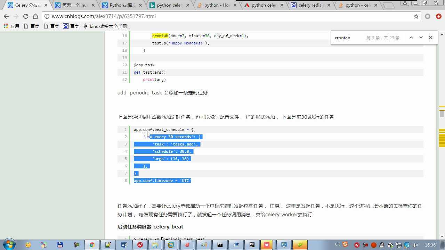
Task: Click the Sogou input method tray icon
Action: tap(345, 244)
